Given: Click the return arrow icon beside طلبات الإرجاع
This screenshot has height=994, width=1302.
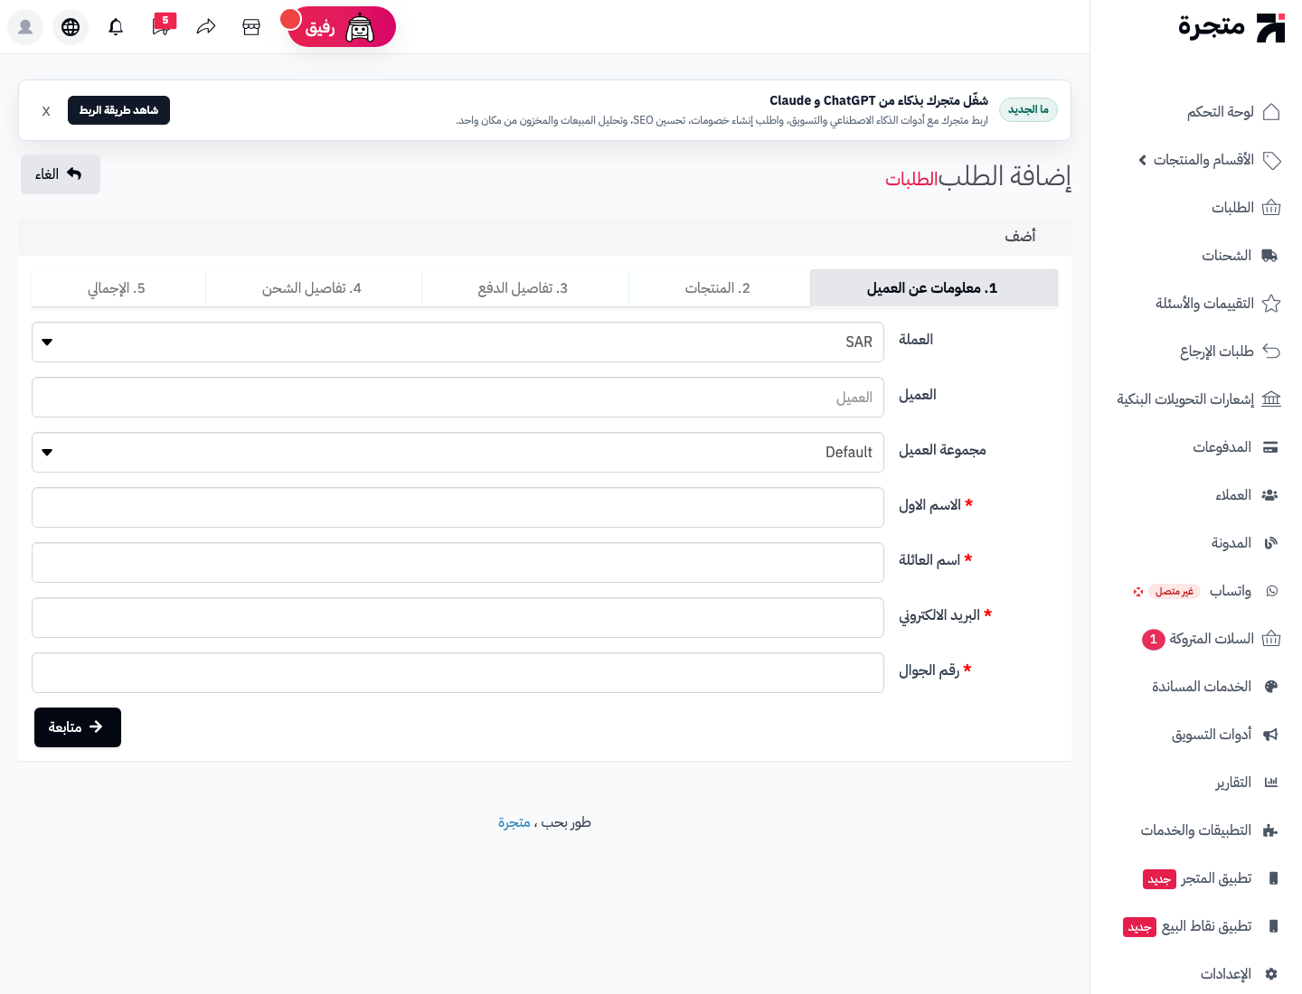Looking at the screenshot, I should coord(1271,352).
